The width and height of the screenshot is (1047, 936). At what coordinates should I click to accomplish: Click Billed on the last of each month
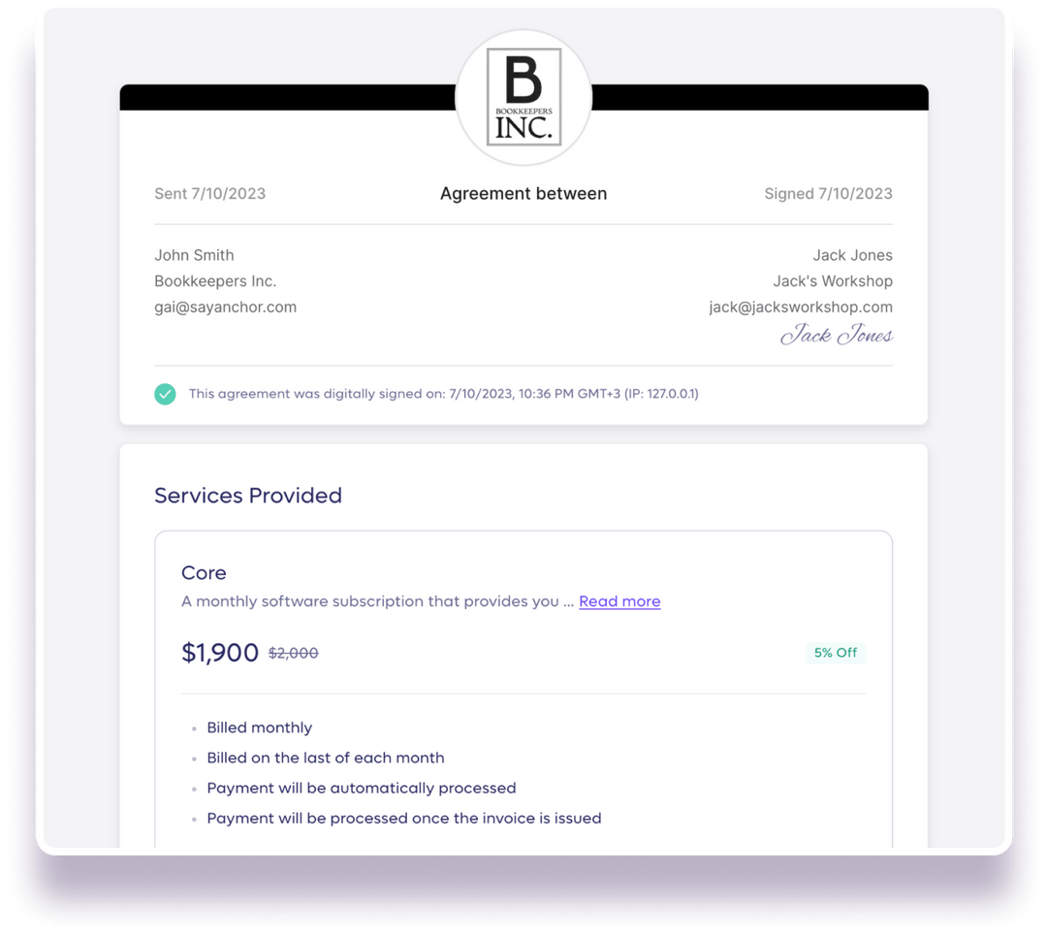tap(325, 758)
